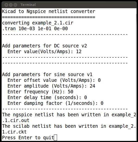Viewport: 138px width, 142px height.
Task: Click the 'ngspice netlist has been written' message
Action: [x=69, y=115]
